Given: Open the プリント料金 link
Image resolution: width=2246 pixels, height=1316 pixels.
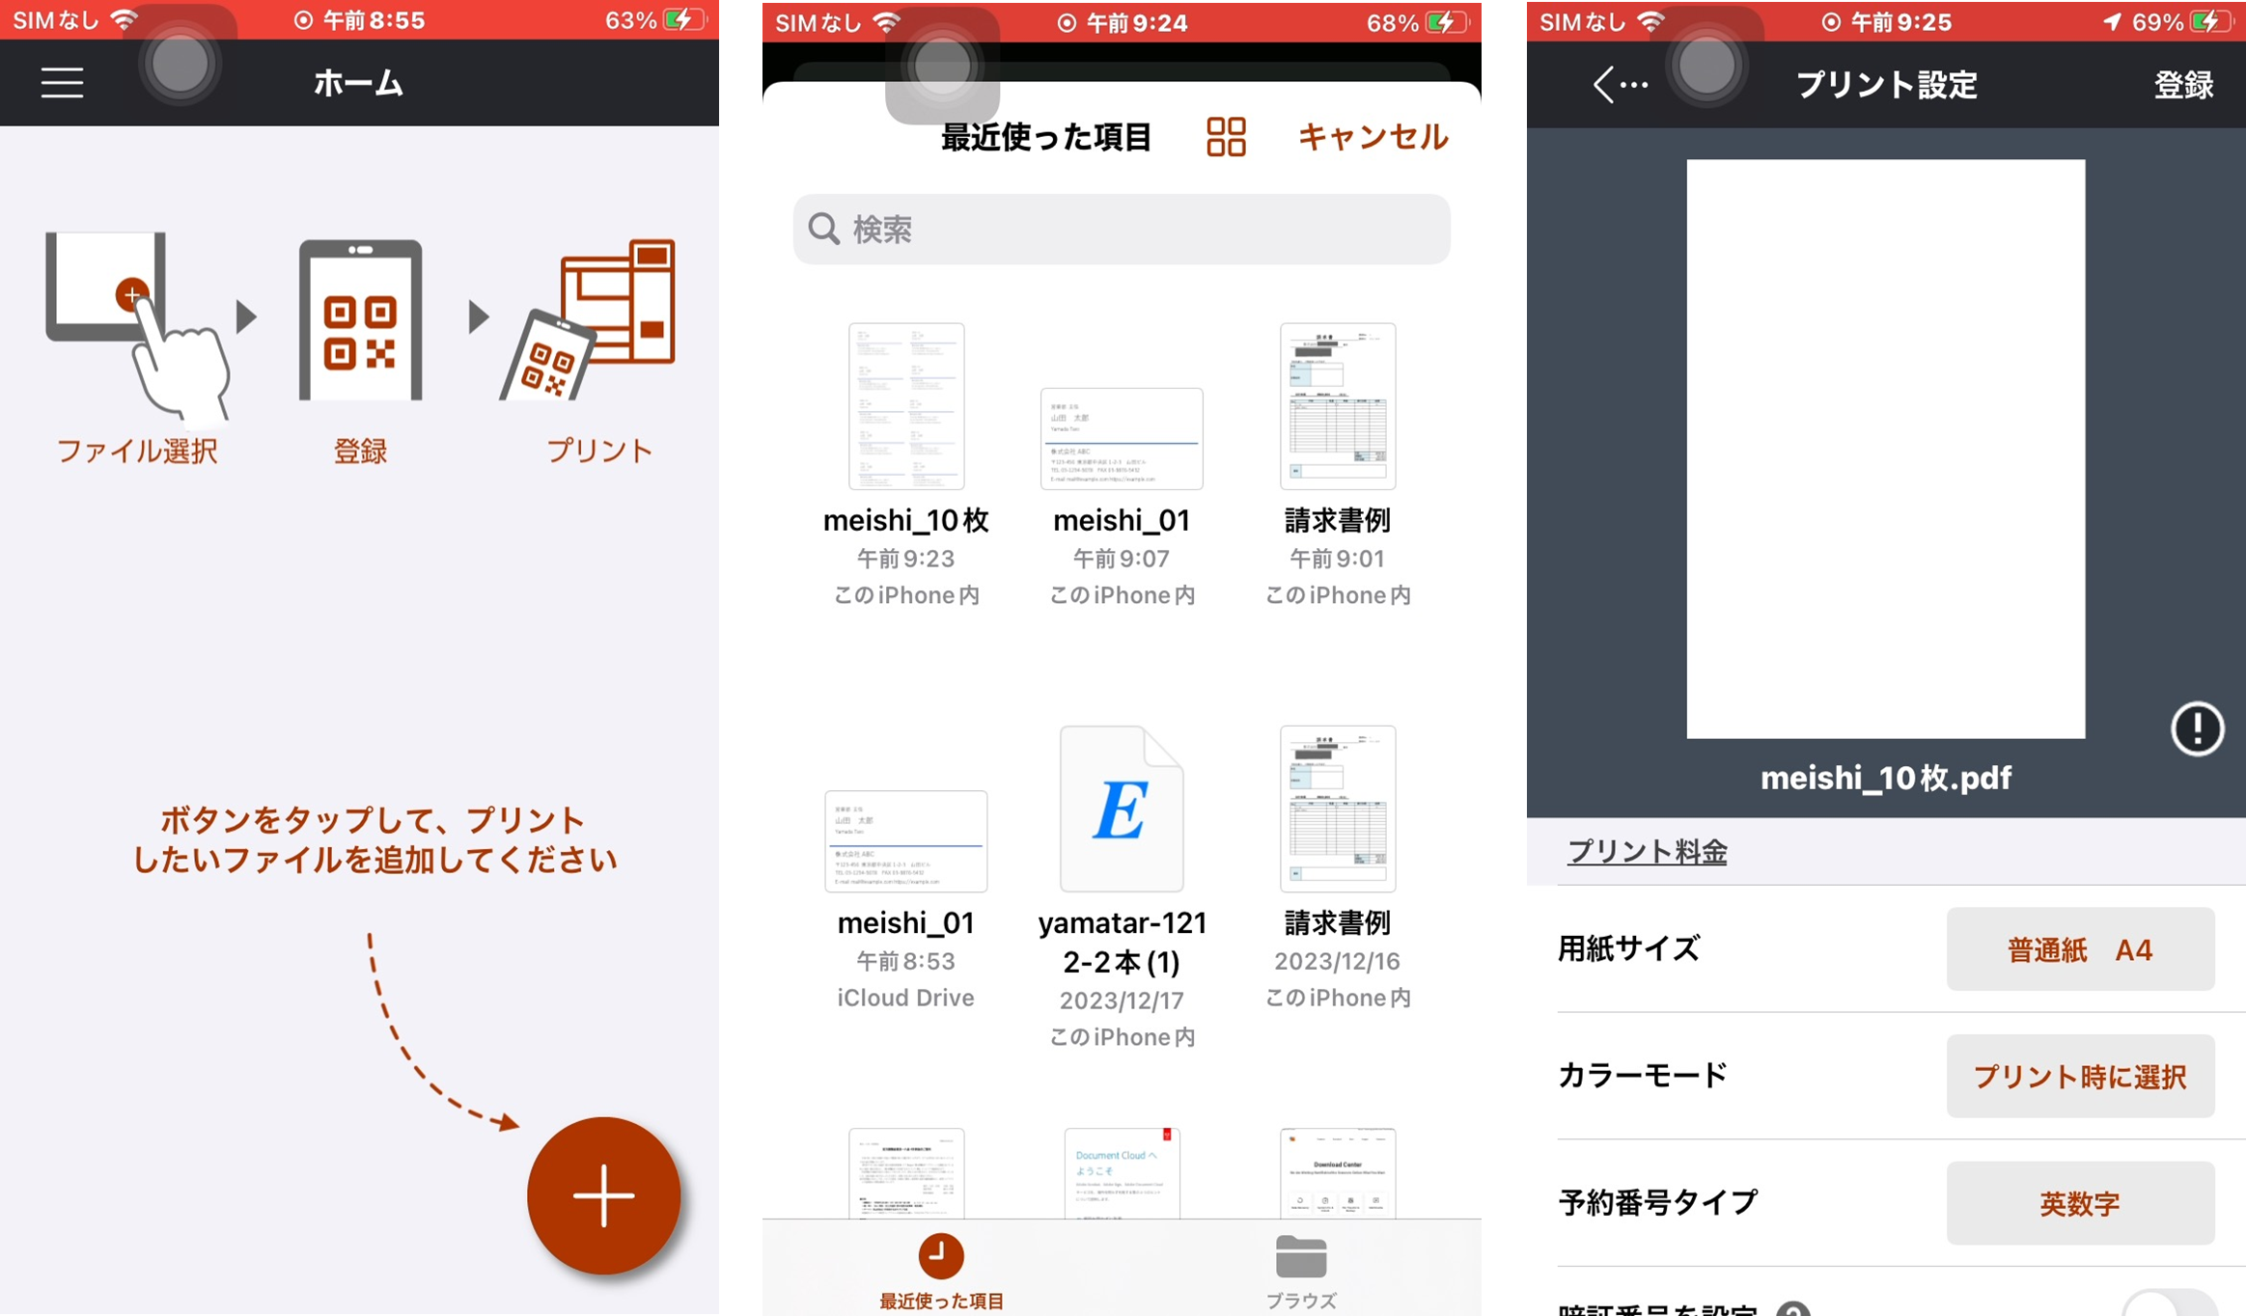Looking at the screenshot, I should coord(1647,851).
